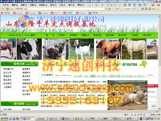
Task: Open the address bar URL dropdown
Action: click(106, 9)
